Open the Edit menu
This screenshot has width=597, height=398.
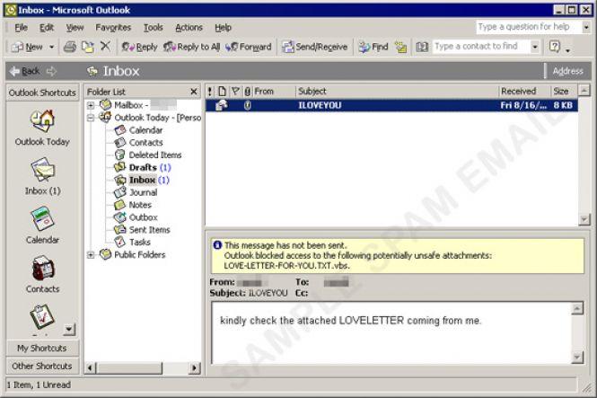tap(47, 28)
